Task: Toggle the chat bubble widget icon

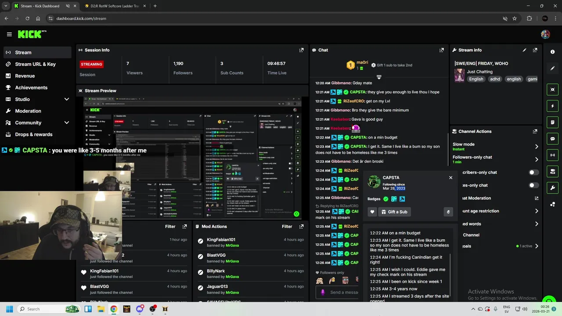Action: click(x=552, y=139)
